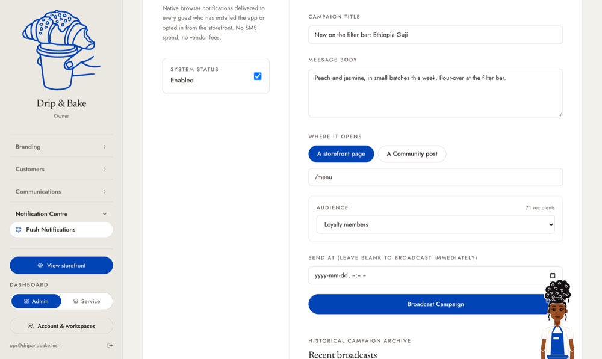Click the bell icon beside Push Notifications
Viewport: 602px width, 359px height.
pyautogui.click(x=19, y=230)
